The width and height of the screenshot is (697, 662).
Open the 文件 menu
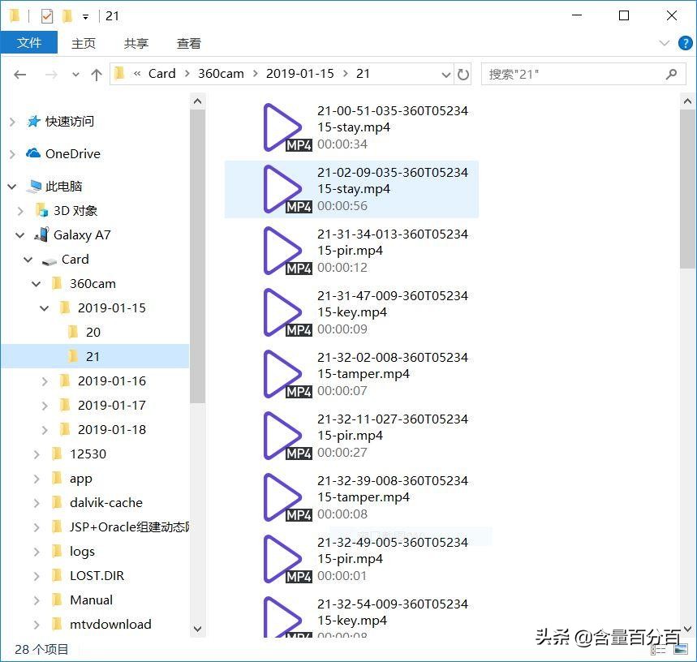(x=29, y=43)
